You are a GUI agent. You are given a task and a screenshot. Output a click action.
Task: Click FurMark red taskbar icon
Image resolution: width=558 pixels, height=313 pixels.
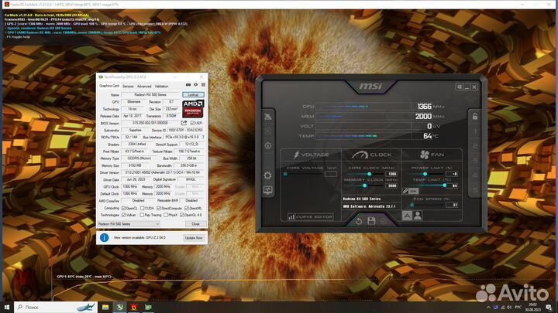coord(134,307)
